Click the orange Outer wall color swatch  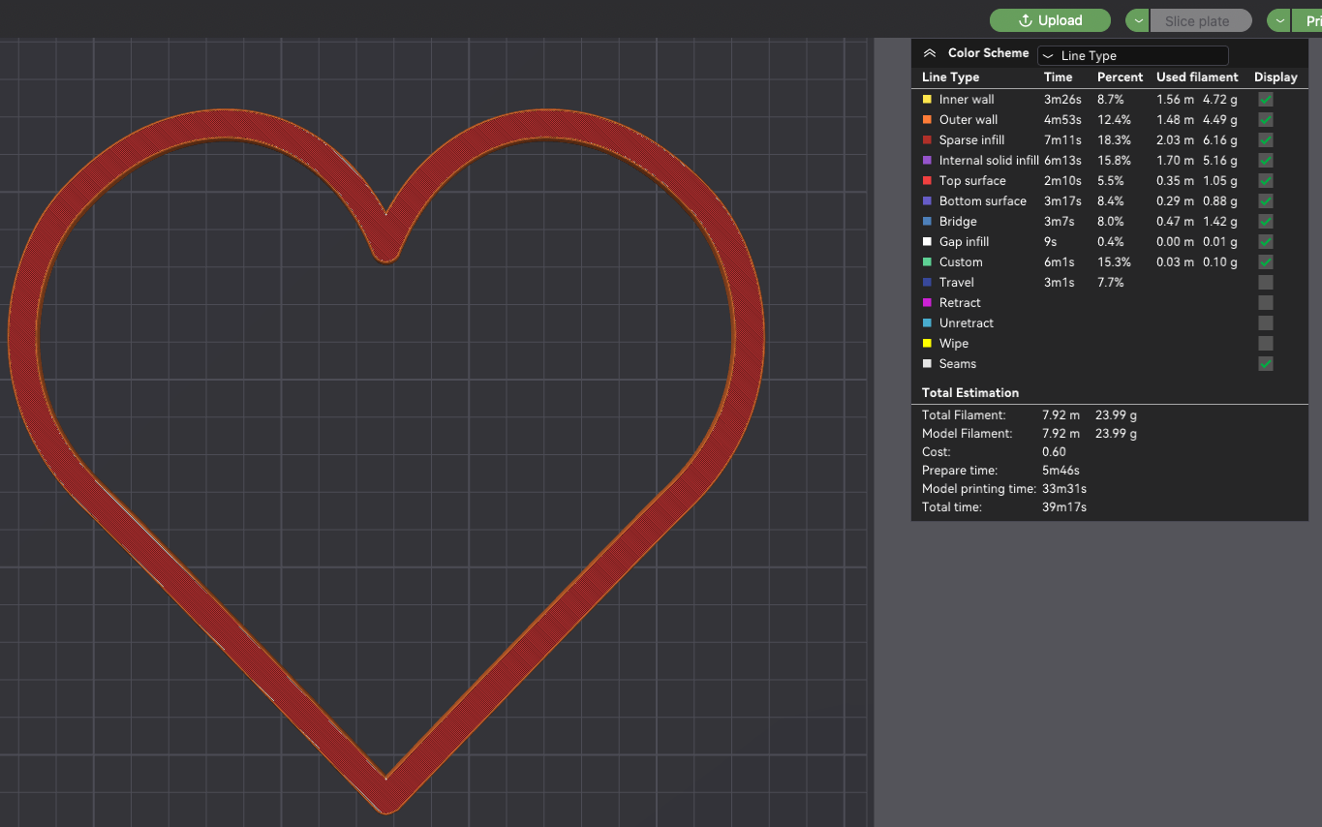(927, 119)
